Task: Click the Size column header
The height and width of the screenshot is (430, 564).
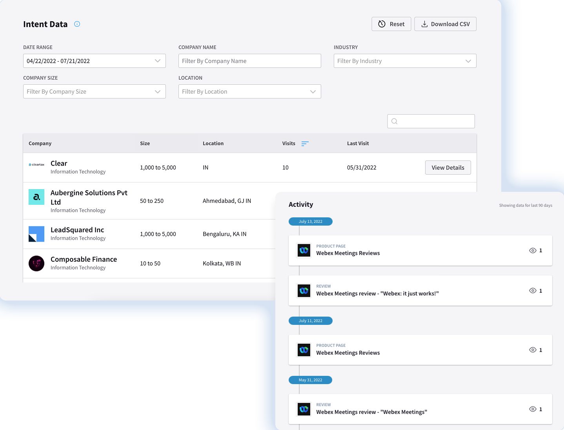Action: 145,144
